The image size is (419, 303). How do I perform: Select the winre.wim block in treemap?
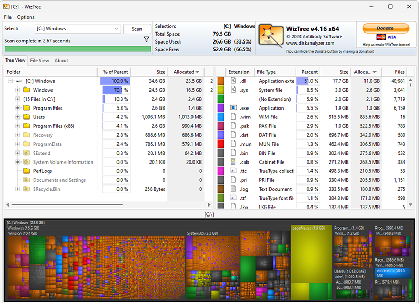click(x=393, y=273)
